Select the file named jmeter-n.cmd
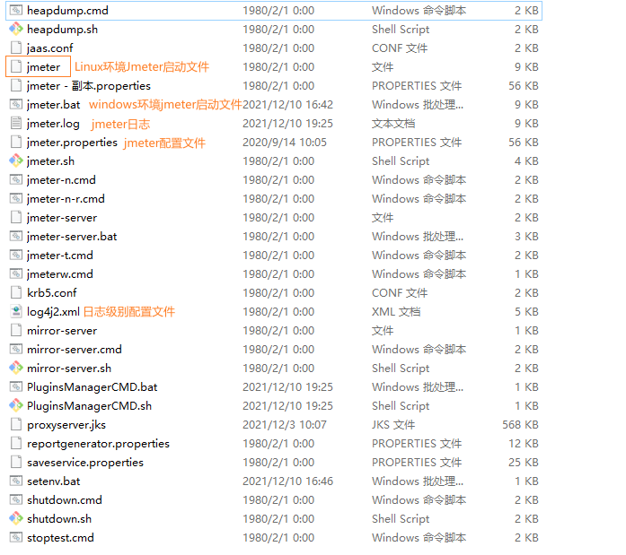Viewport: 626px width, 555px height. pyautogui.click(x=61, y=179)
